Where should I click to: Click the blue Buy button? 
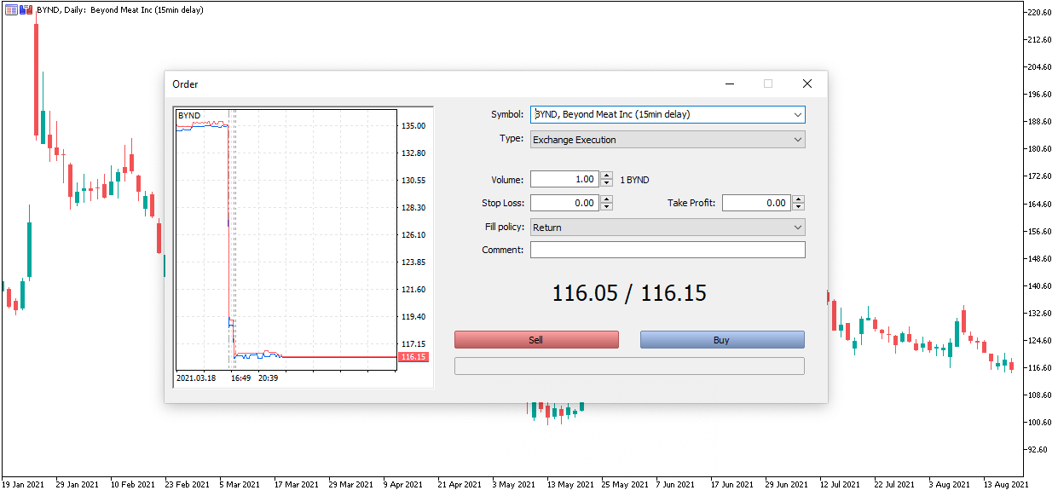pyautogui.click(x=722, y=340)
